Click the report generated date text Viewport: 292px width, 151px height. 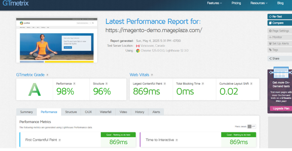(x=158, y=41)
